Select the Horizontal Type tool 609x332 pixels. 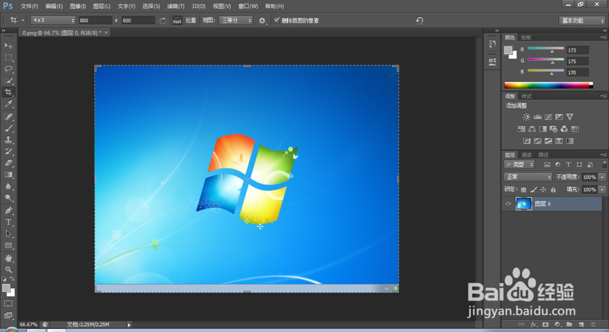8,222
